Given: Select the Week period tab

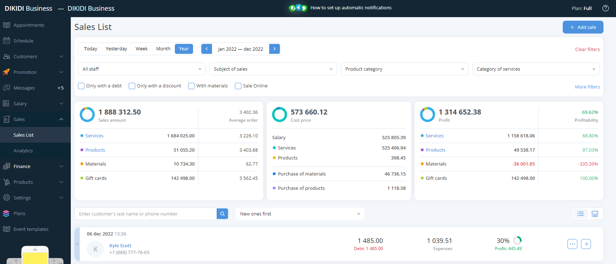Looking at the screenshot, I should [142, 49].
